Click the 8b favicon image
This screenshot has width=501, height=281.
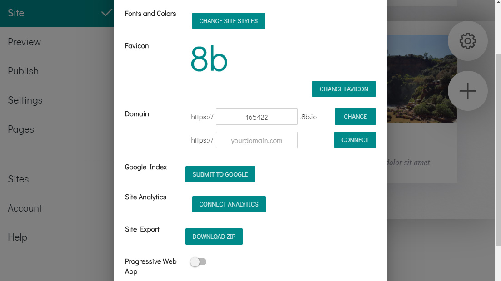[x=209, y=59]
